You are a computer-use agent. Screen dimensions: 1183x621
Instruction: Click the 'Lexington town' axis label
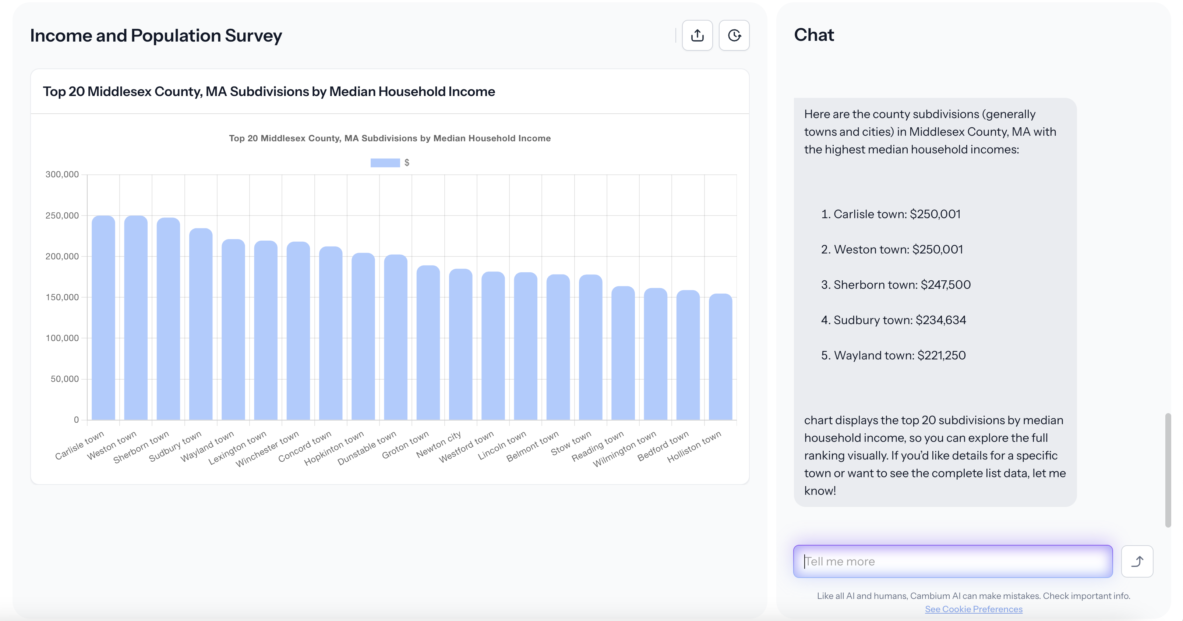pos(237,447)
